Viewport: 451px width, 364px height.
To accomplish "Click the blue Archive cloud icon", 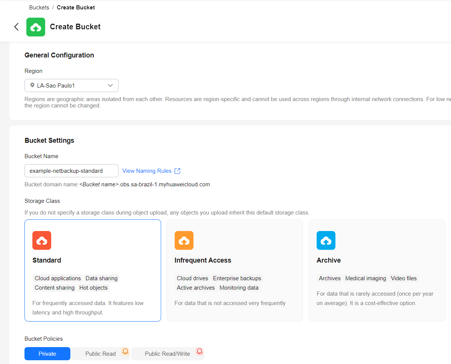I will pyautogui.click(x=326, y=240).
